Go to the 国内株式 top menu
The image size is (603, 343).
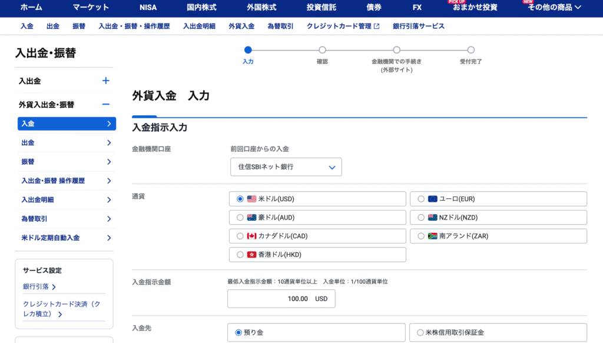pyautogui.click(x=201, y=8)
